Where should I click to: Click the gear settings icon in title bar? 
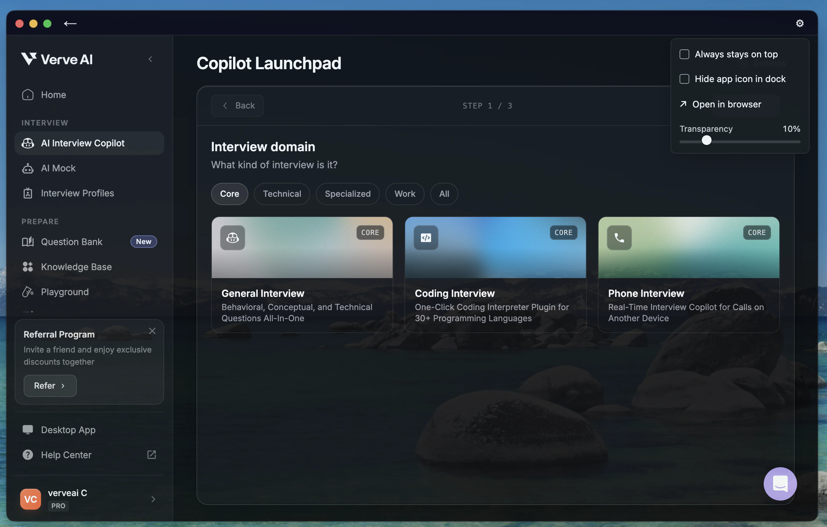tap(800, 23)
